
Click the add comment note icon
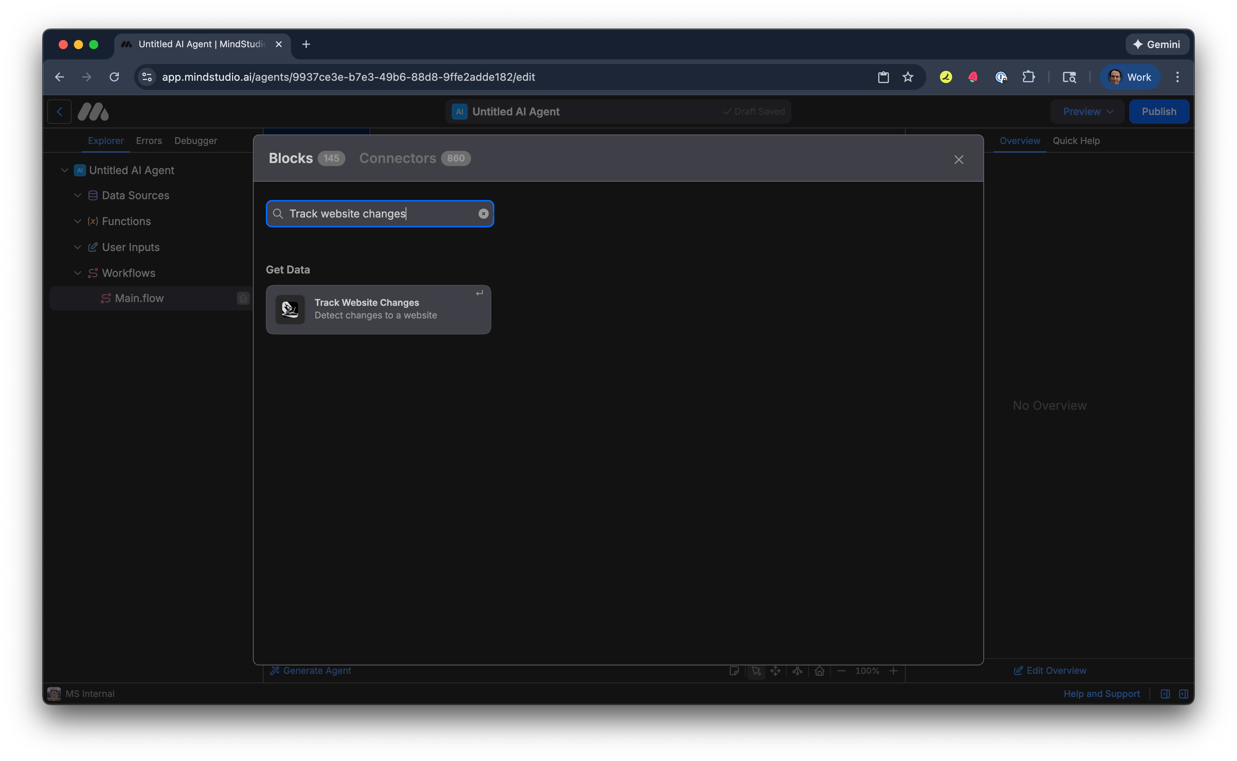(x=735, y=671)
